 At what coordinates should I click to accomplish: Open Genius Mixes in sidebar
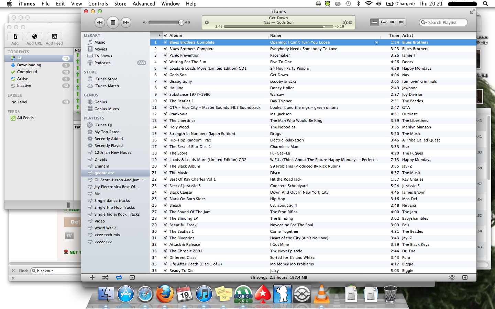point(107,109)
